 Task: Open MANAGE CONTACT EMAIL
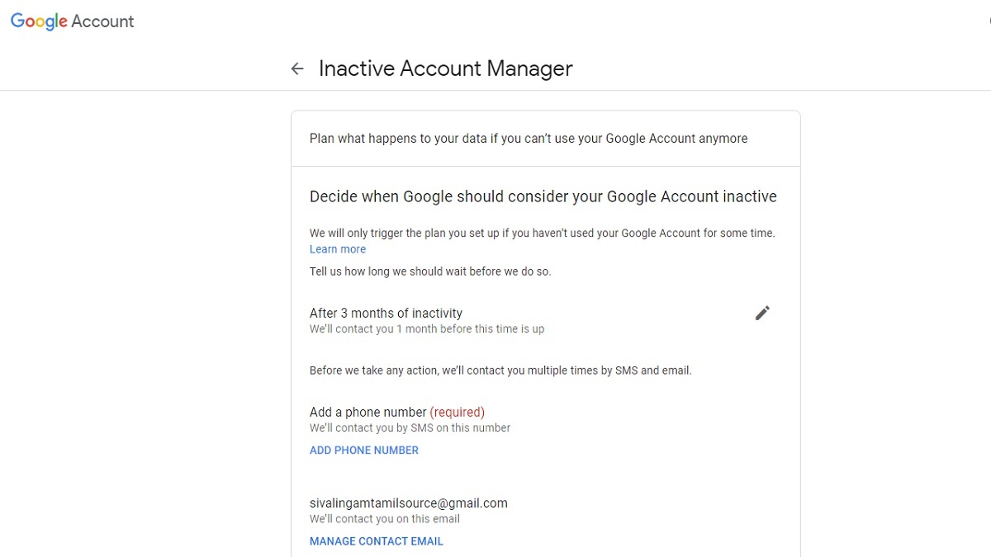(376, 541)
